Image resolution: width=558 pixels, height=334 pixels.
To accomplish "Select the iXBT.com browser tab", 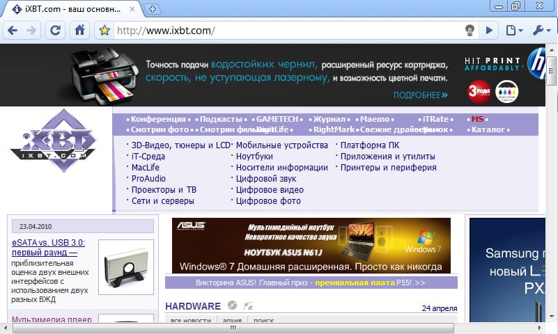I will [x=71, y=9].
